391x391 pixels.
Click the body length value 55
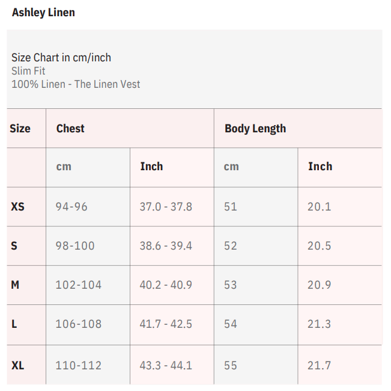(231, 365)
